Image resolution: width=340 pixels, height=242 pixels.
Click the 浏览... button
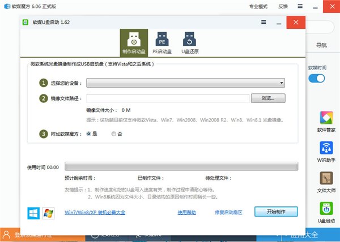267,98
